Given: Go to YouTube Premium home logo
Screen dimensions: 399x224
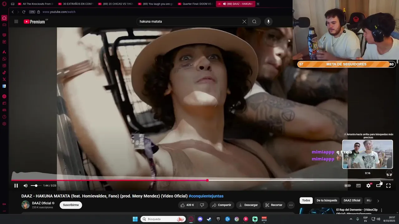Looking at the screenshot, I should click(x=34, y=21).
